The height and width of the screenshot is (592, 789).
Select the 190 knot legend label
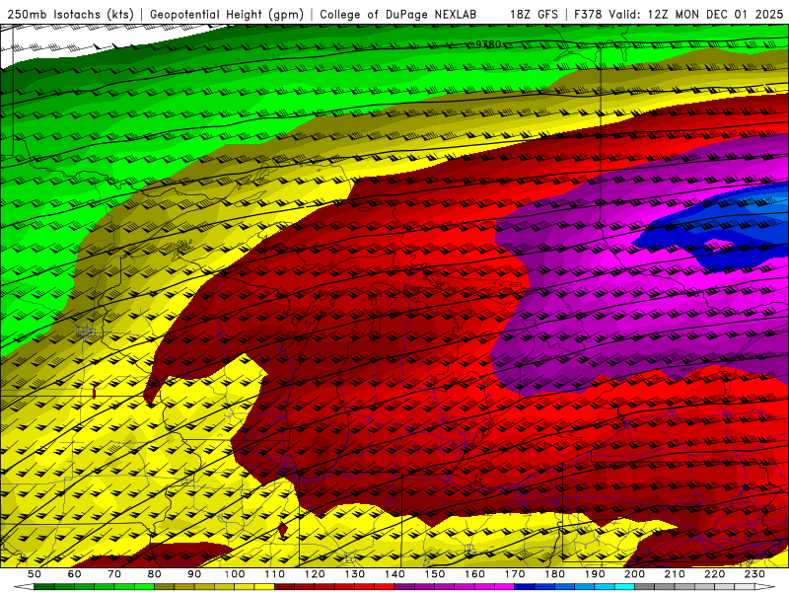[595, 574]
